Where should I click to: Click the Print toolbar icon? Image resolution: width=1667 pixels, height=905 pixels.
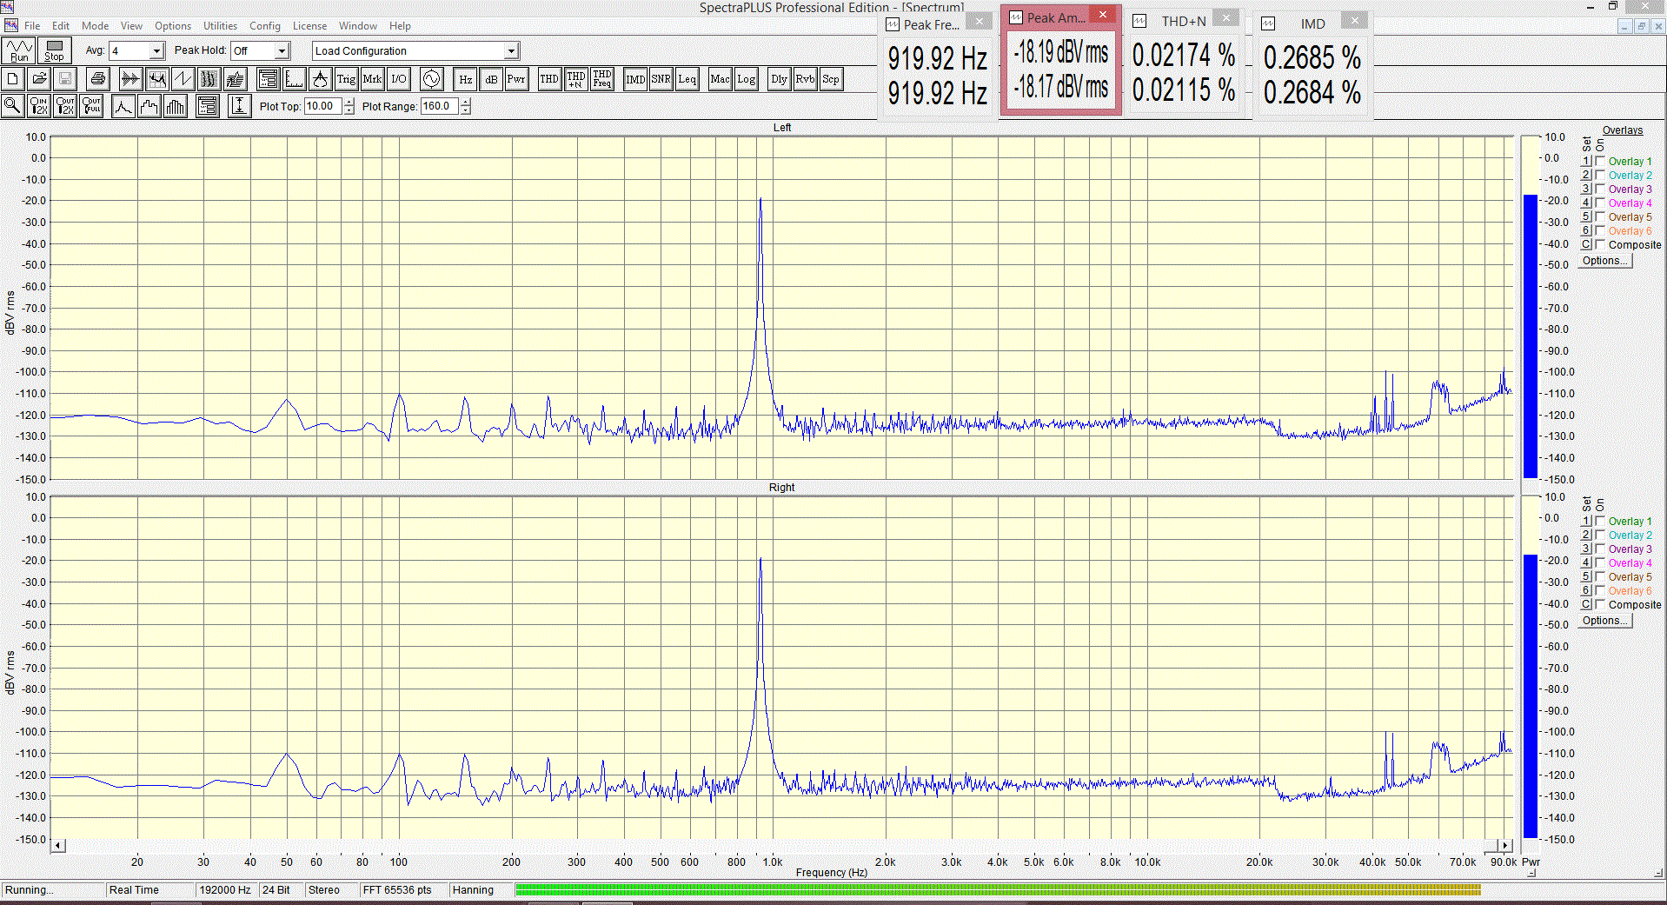tap(98, 79)
